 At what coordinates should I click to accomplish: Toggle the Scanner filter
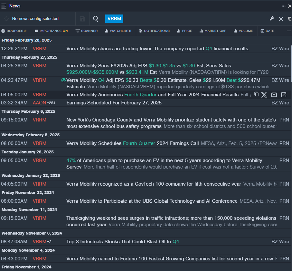[x=87, y=31]
